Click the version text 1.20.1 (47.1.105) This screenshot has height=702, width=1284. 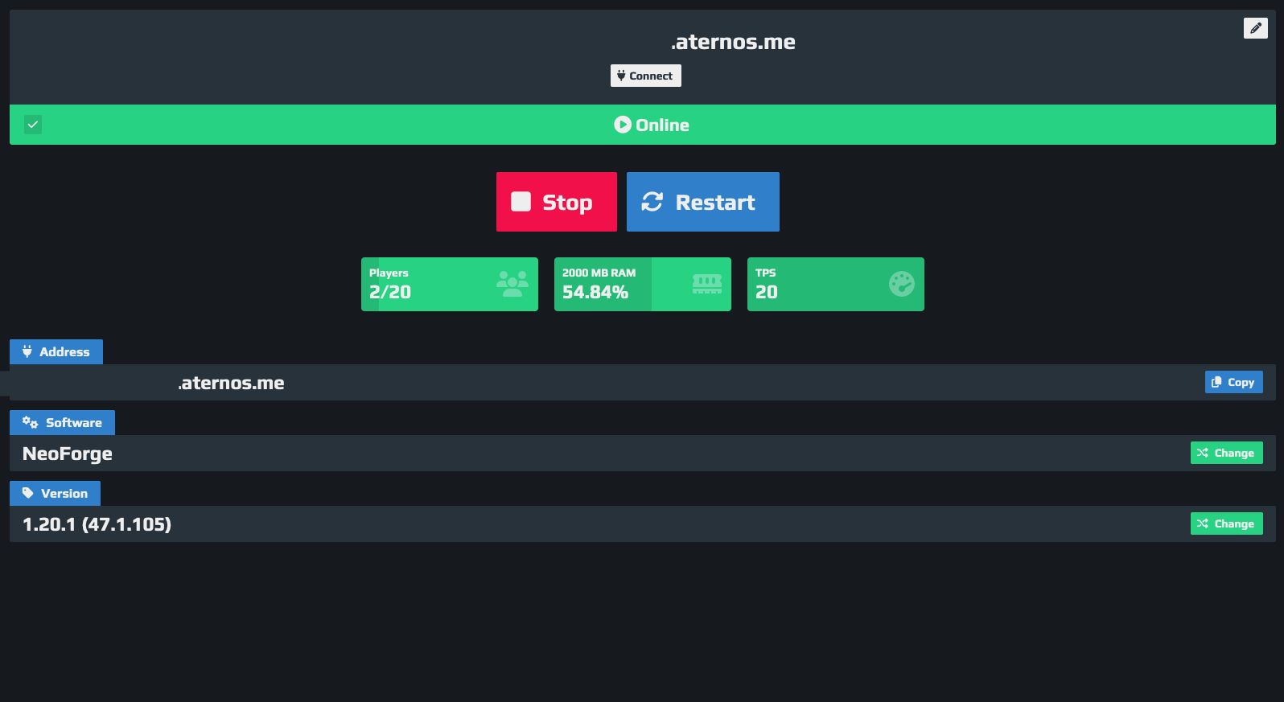97,524
